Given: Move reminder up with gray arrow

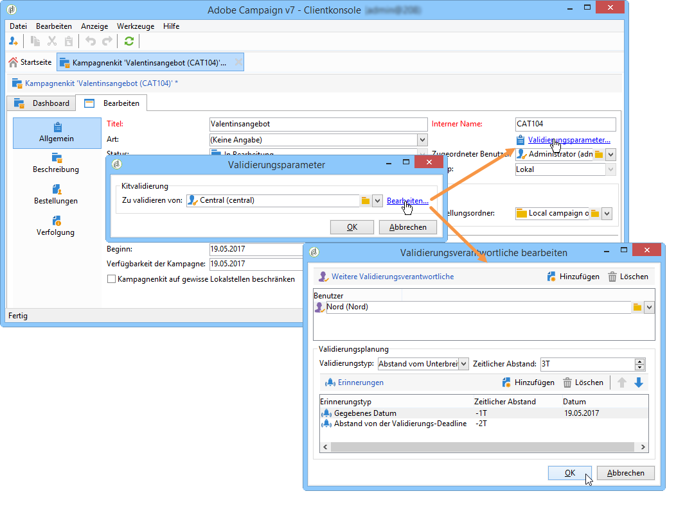Looking at the screenshot, I should (x=621, y=382).
